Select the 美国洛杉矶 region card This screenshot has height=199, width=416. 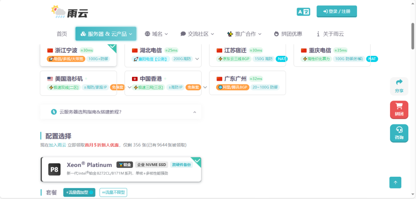click(78, 83)
